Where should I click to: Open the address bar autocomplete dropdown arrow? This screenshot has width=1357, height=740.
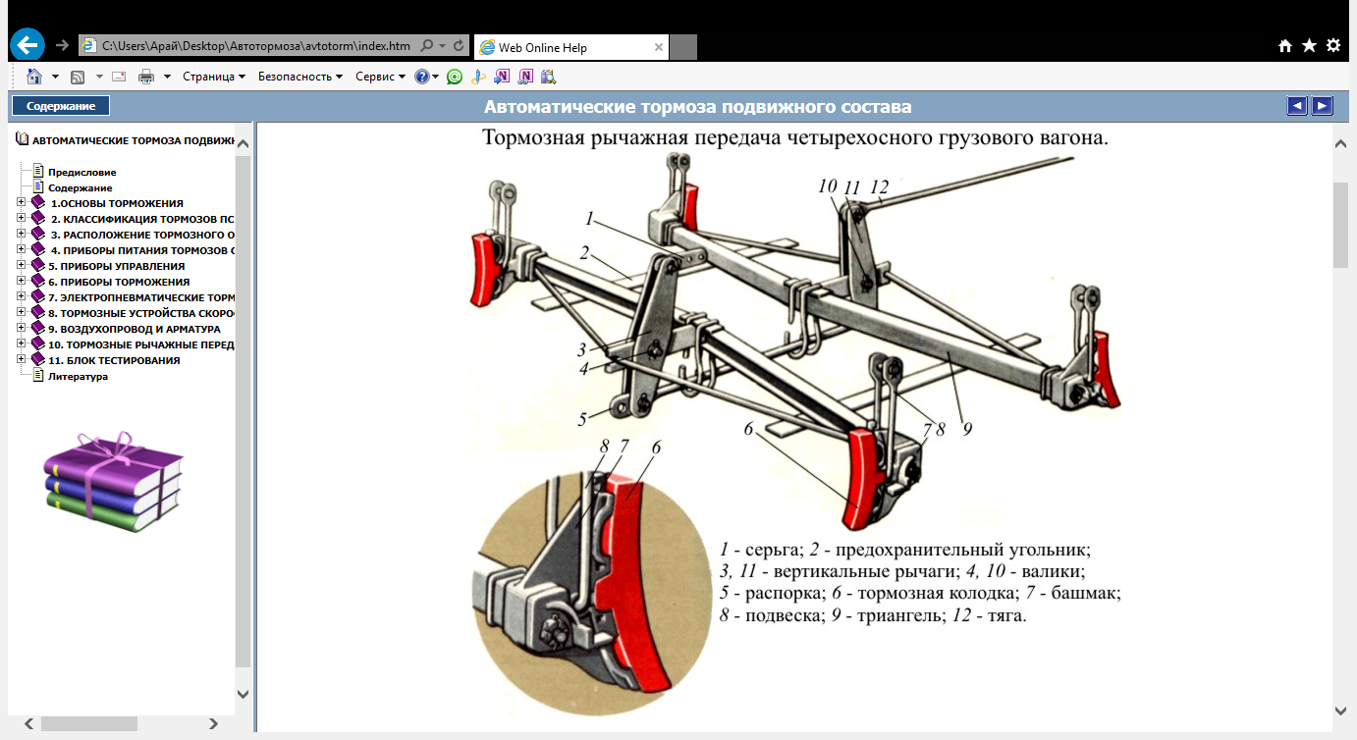[x=443, y=46]
